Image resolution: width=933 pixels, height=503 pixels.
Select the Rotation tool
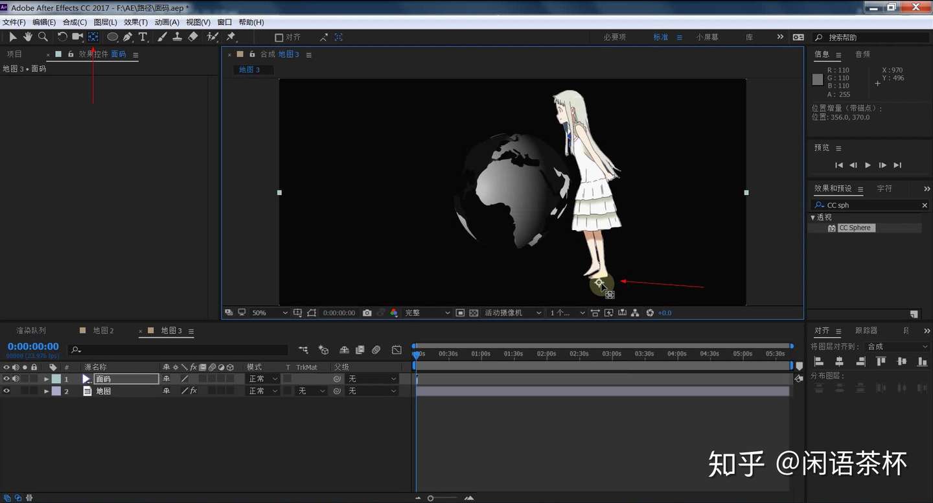coord(62,37)
